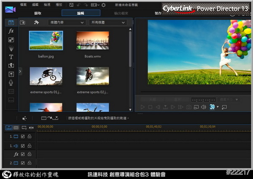The image size is (253, 179).
Task: Click the preview volume speaker icon
Action: (x=204, y=107)
